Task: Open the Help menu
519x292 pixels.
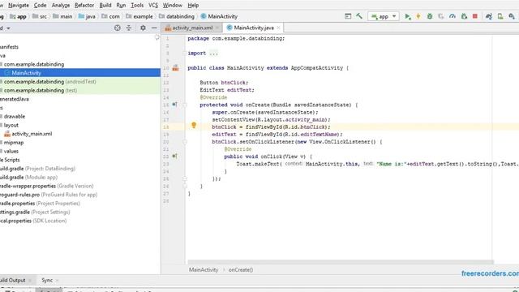Action: 193,6
